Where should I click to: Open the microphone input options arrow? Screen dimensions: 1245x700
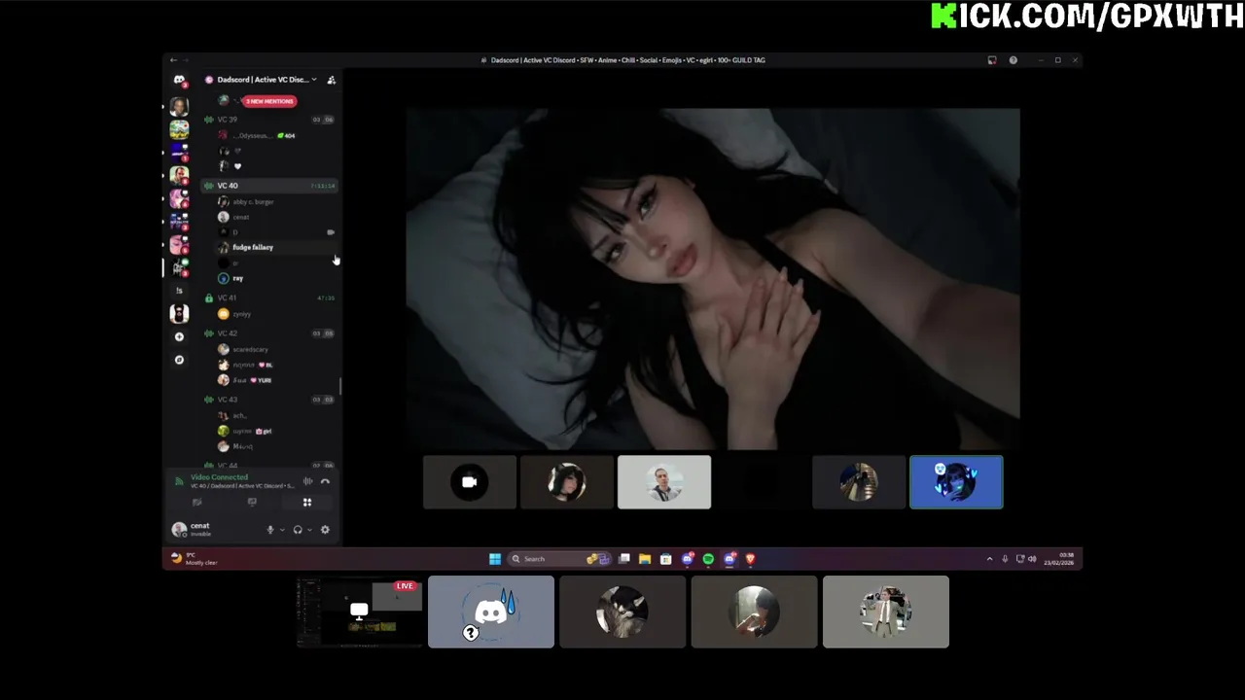(x=282, y=530)
